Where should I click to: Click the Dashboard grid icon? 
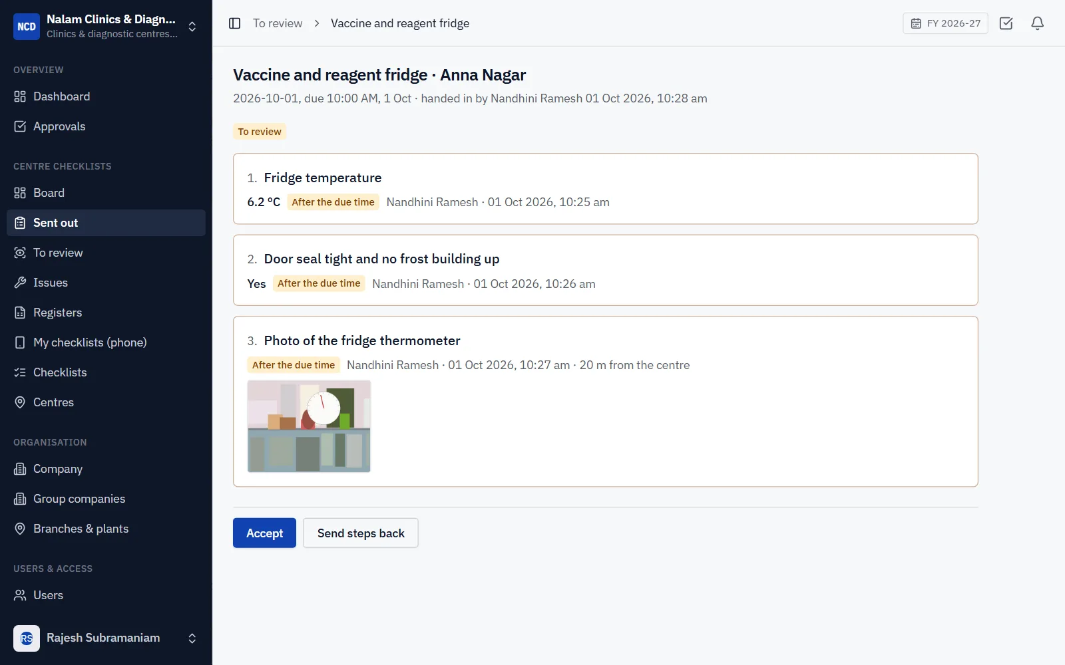[20, 96]
